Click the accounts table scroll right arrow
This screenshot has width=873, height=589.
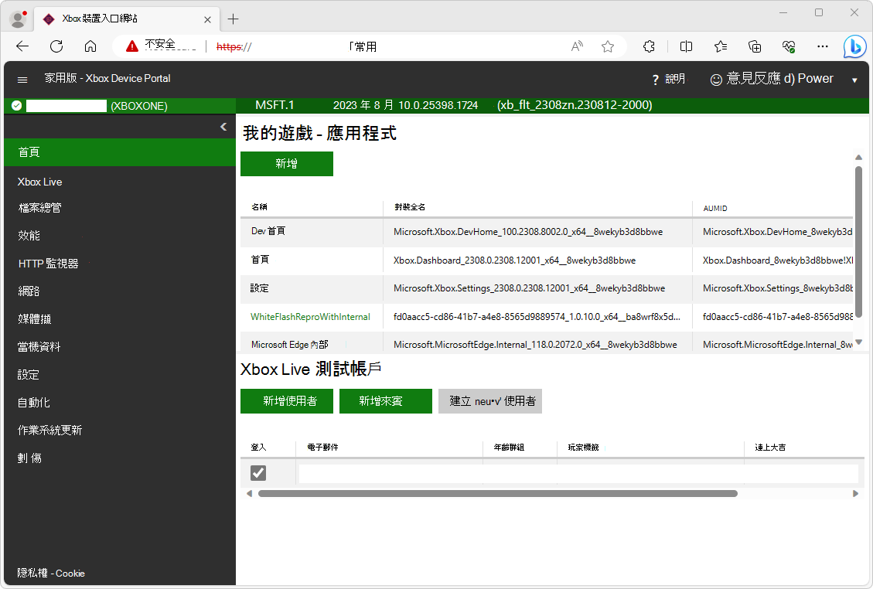[x=856, y=493]
